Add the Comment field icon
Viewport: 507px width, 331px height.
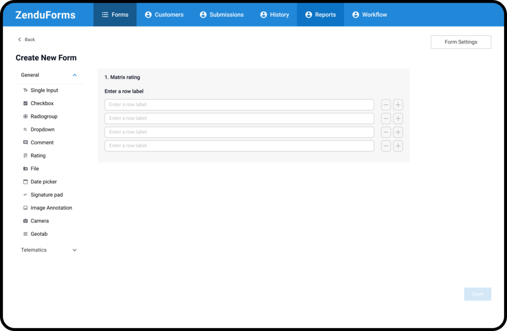coord(25,142)
